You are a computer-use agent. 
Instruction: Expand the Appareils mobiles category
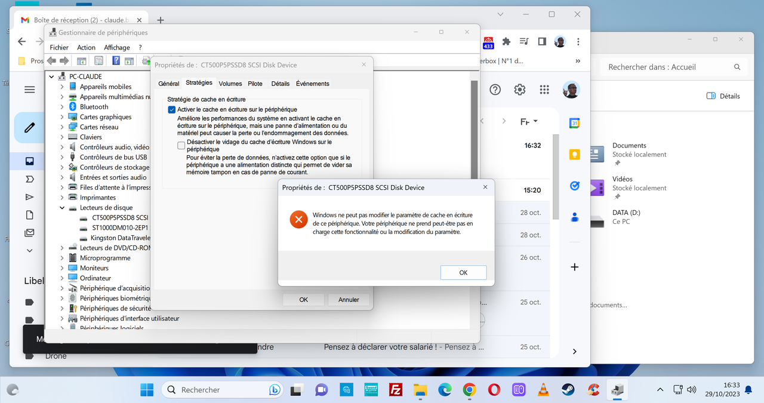pos(62,87)
